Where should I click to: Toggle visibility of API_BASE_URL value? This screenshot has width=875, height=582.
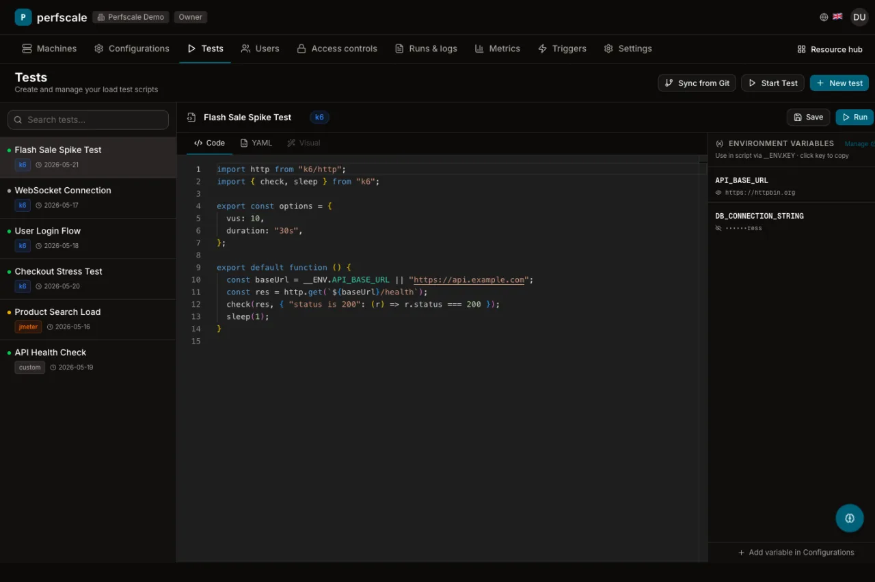point(718,193)
